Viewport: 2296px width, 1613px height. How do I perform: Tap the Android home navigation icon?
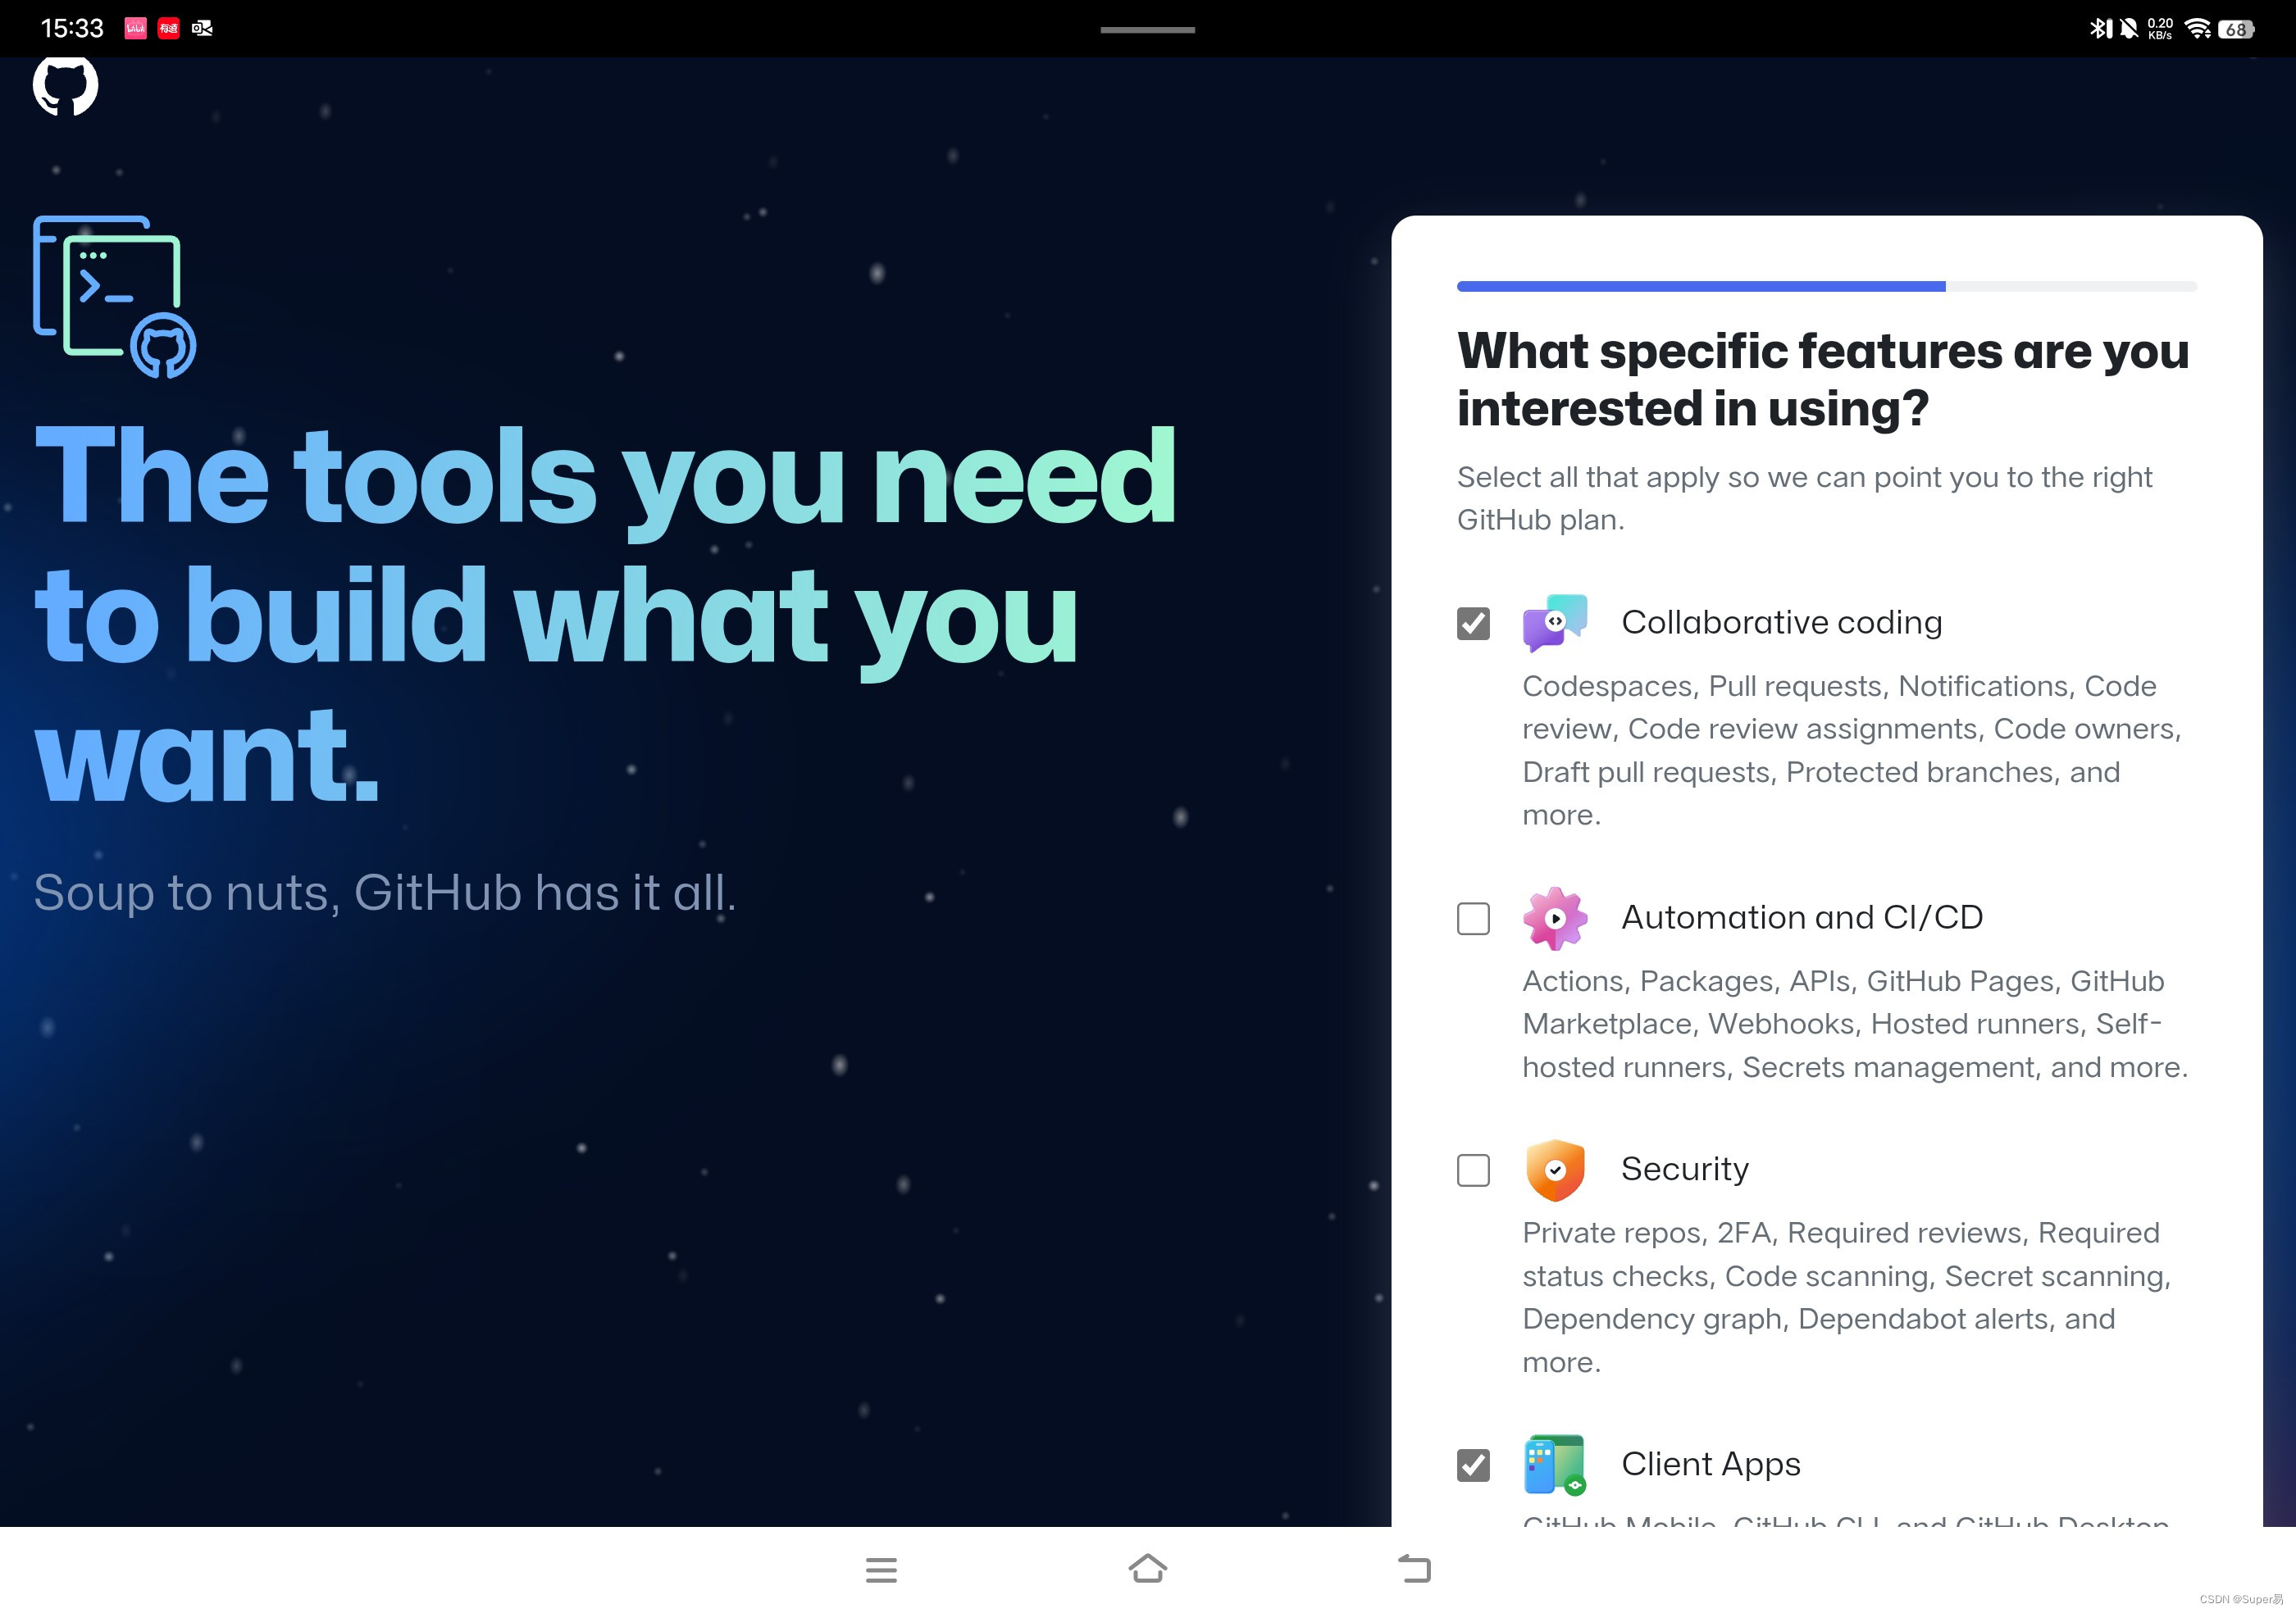[x=1147, y=1569]
